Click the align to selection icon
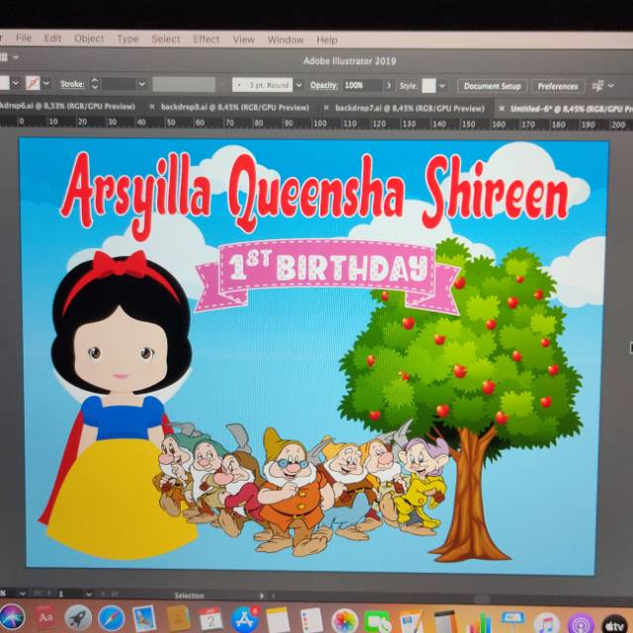 (597, 86)
